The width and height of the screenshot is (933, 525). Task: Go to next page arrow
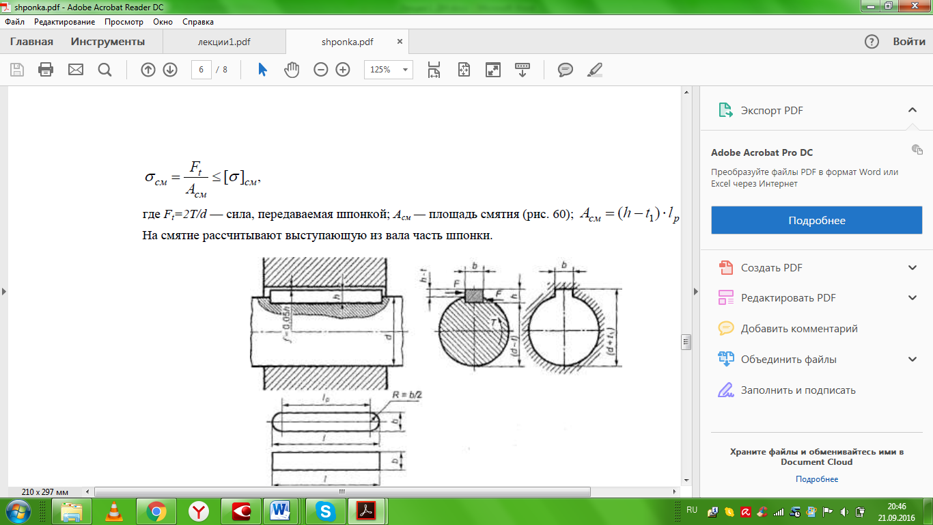[x=170, y=70]
